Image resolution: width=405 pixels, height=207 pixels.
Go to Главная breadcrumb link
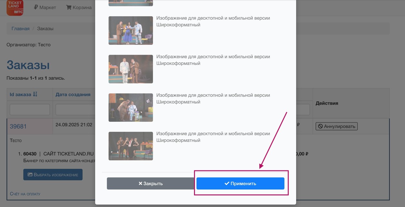tap(21, 29)
